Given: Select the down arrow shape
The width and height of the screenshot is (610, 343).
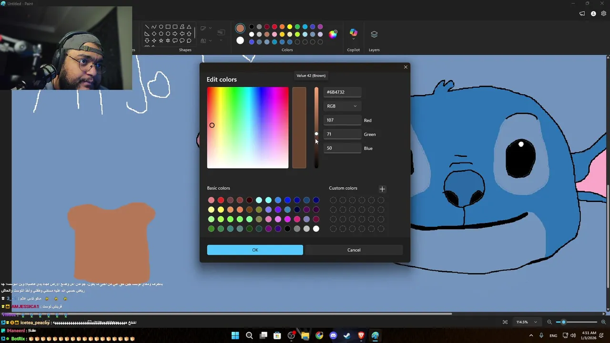Looking at the screenshot, I should tap(147, 41).
